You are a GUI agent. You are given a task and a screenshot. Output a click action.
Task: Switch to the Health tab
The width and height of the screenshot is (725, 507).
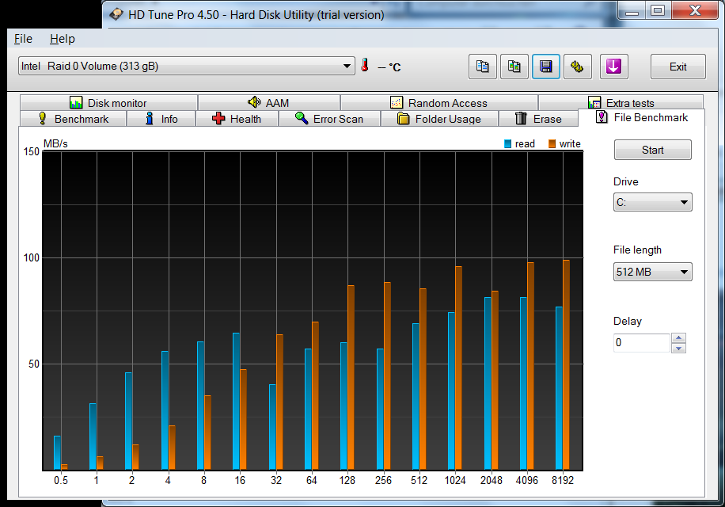(x=237, y=119)
